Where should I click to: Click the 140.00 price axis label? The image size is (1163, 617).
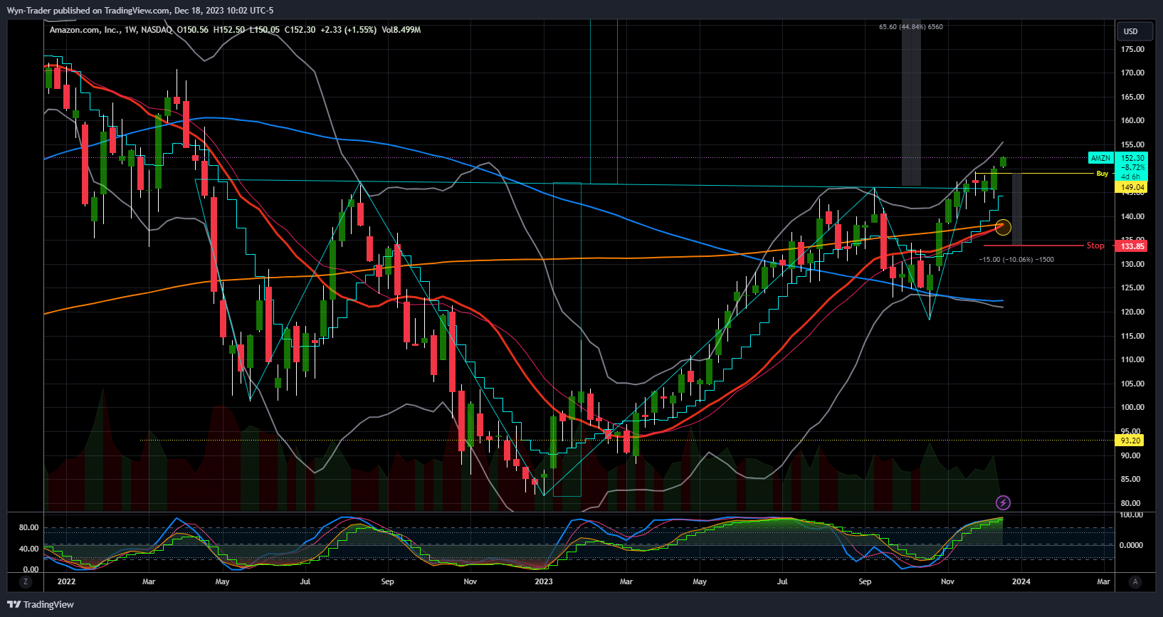coord(1132,216)
